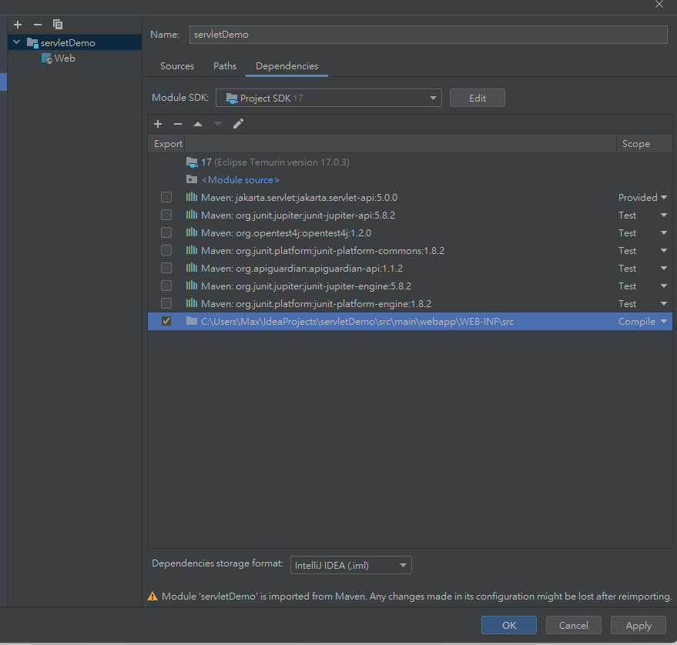Remove selected module with minus icon
This screenshot has width=677, height=645.
38,25
